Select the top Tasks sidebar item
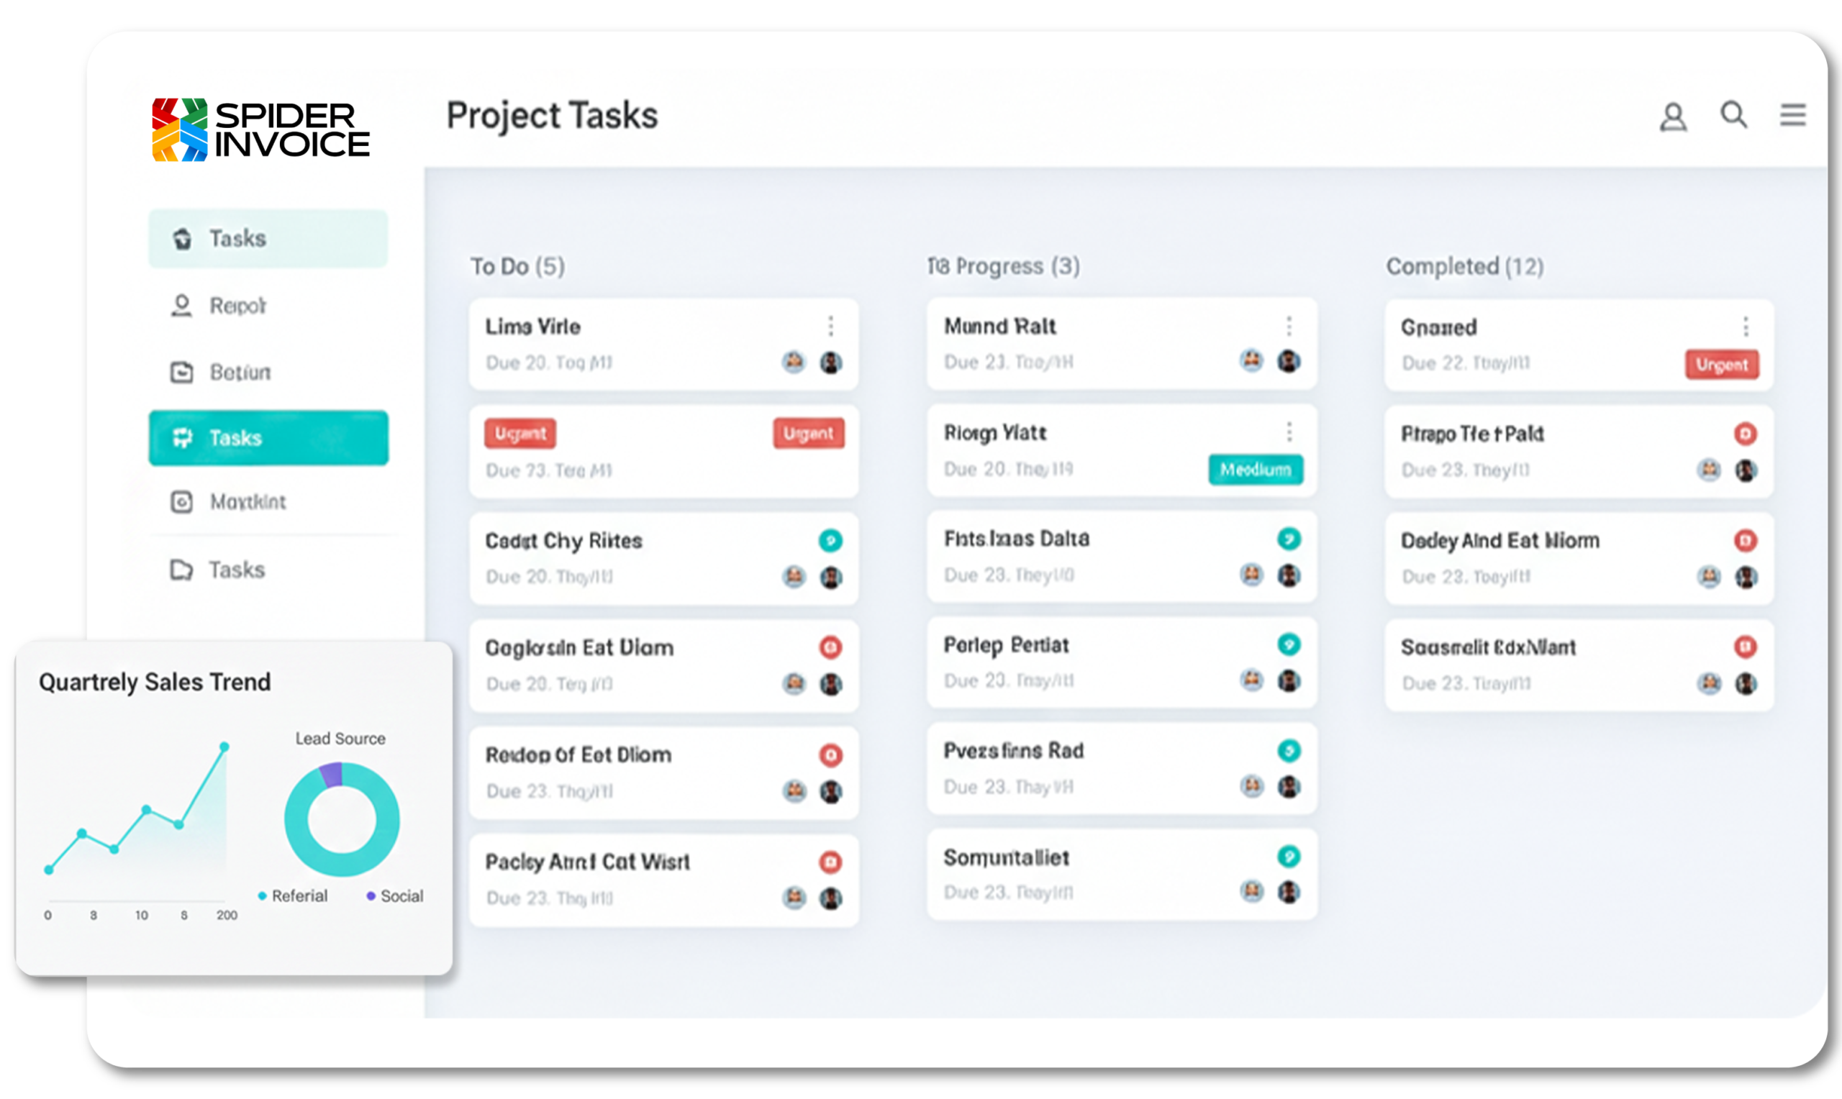Image resolution: width=1842 pixels, height=1099 pixels. click(268, 239)
